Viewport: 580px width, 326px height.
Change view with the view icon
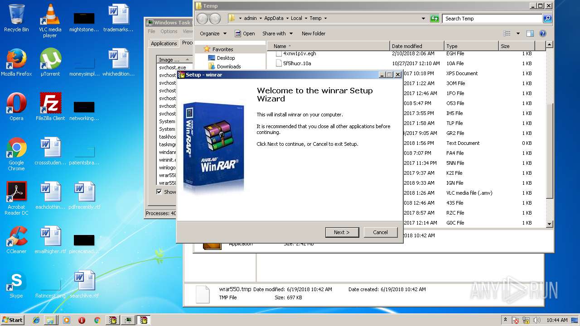point(507,34)
